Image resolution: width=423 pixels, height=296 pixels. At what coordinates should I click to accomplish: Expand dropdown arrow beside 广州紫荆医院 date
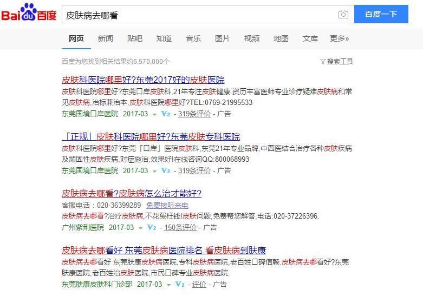pos(141,228)
